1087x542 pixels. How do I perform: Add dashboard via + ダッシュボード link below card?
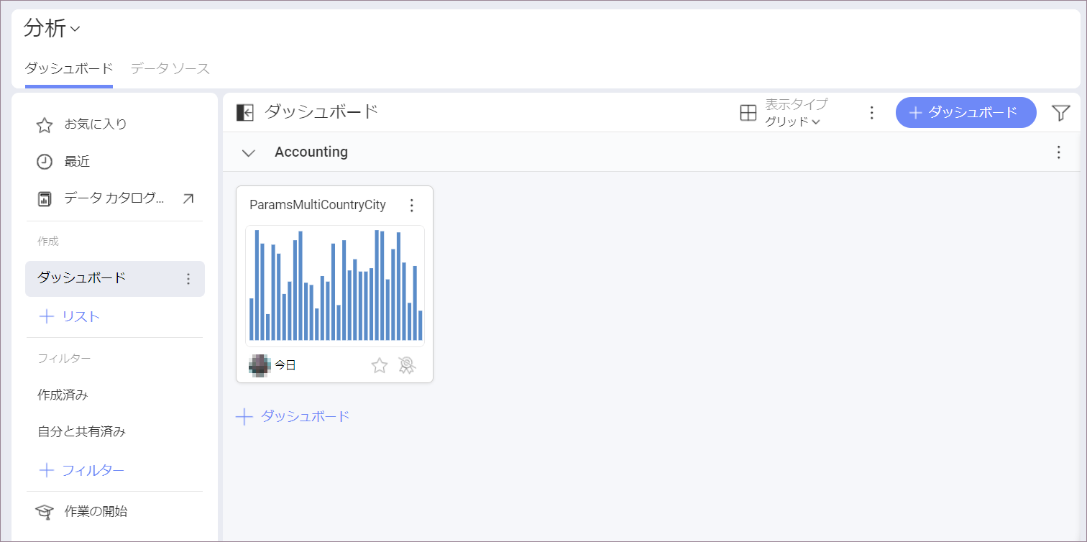(293, 416)
